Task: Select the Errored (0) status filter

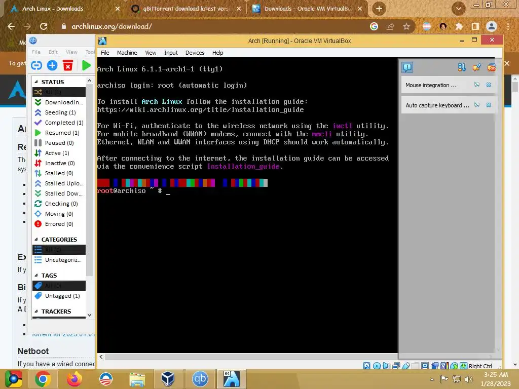Action: pyautogui.click(x=59, y=224)
